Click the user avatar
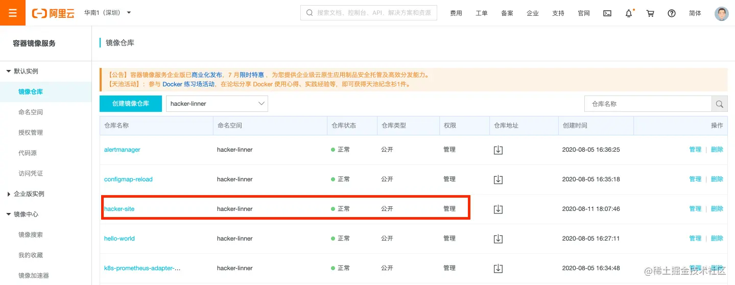The height and width of the screenshot is (285, 735). [721, 13]
